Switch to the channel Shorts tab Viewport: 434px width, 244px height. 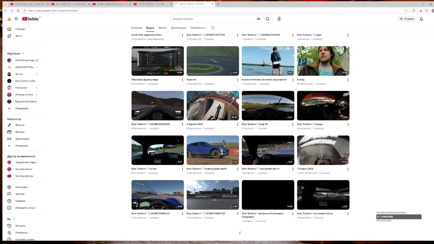coord(162,28)
